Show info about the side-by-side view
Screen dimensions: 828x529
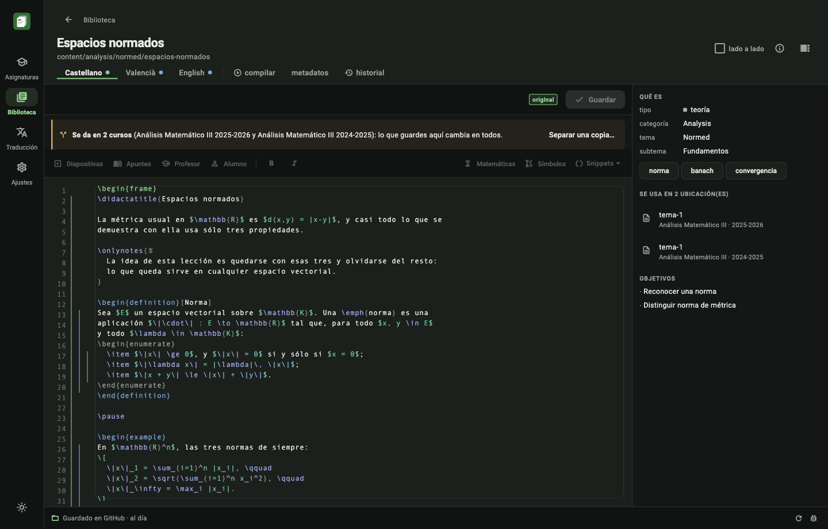tap(780, 48)
